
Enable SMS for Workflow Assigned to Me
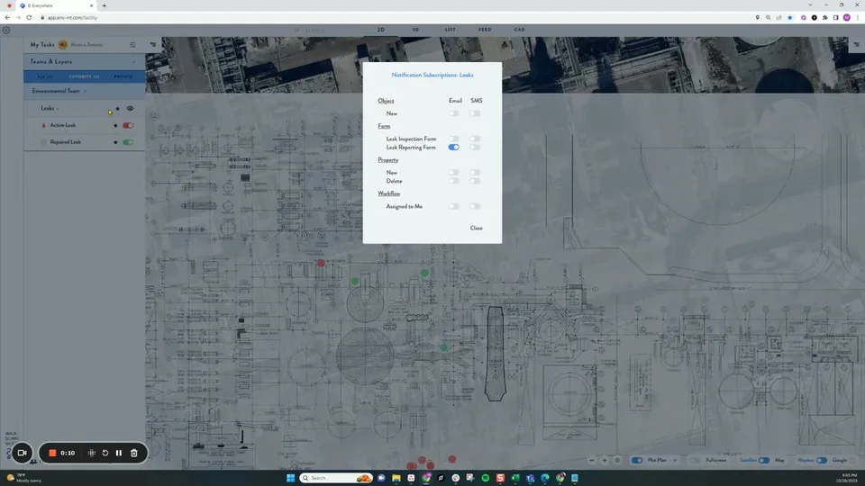click(x=475, y=206)
